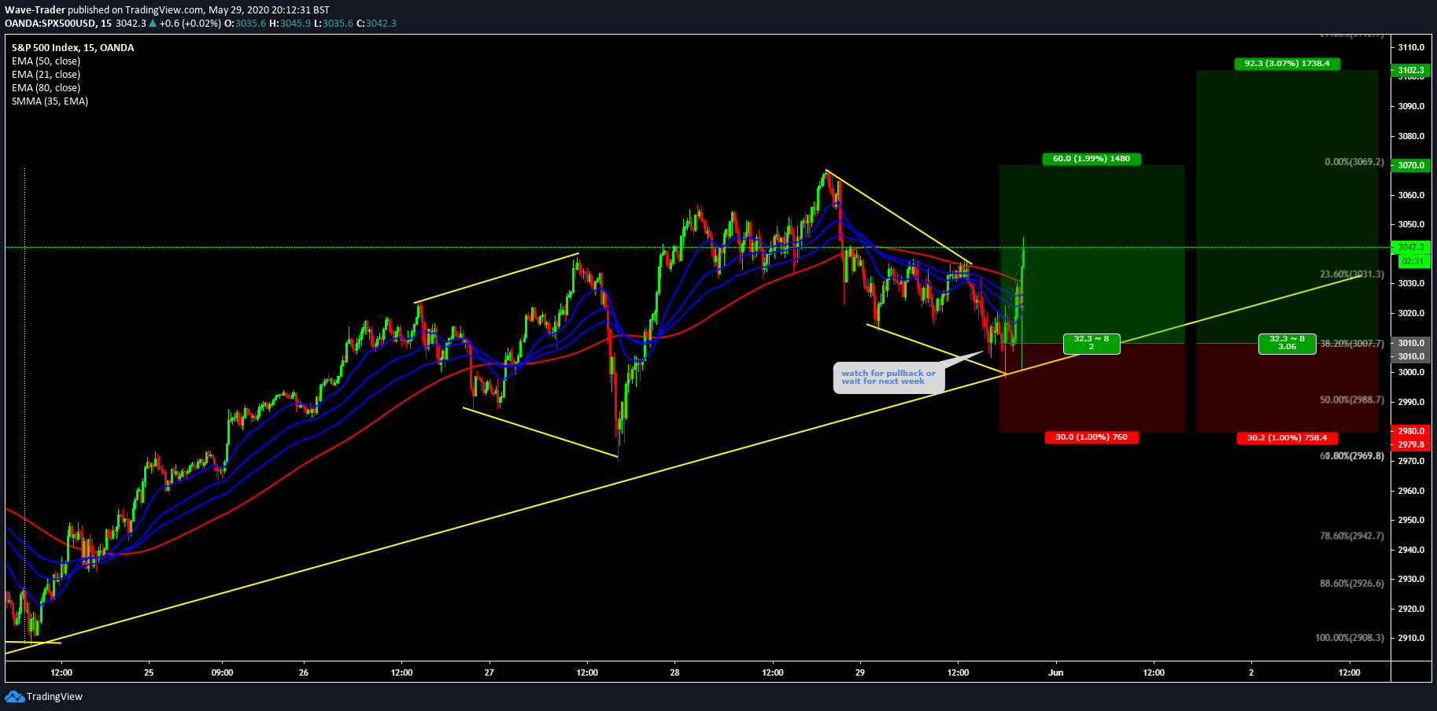Select the 100.00%(2908.3) Fibonacci level label
Image resolution: width=1437 pixels, height=711 pixels.
tap(1350, 638)
